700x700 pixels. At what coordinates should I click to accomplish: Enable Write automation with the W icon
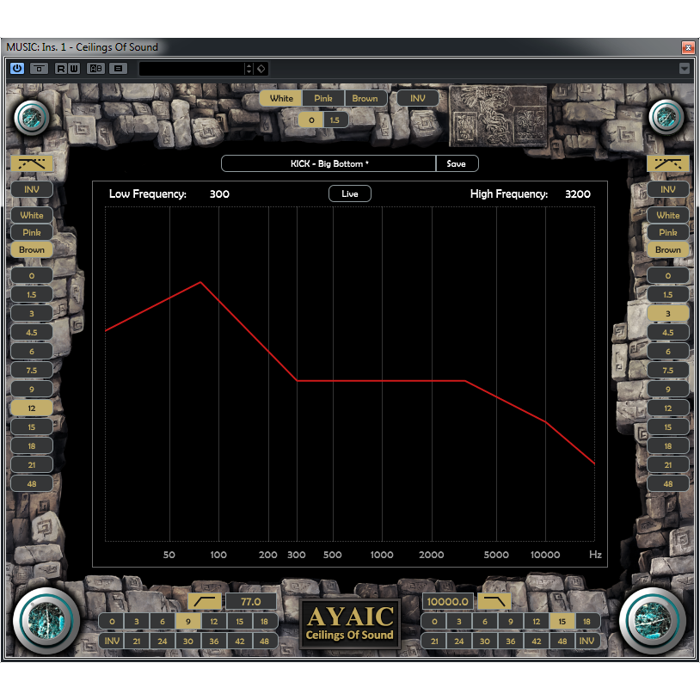75,69
